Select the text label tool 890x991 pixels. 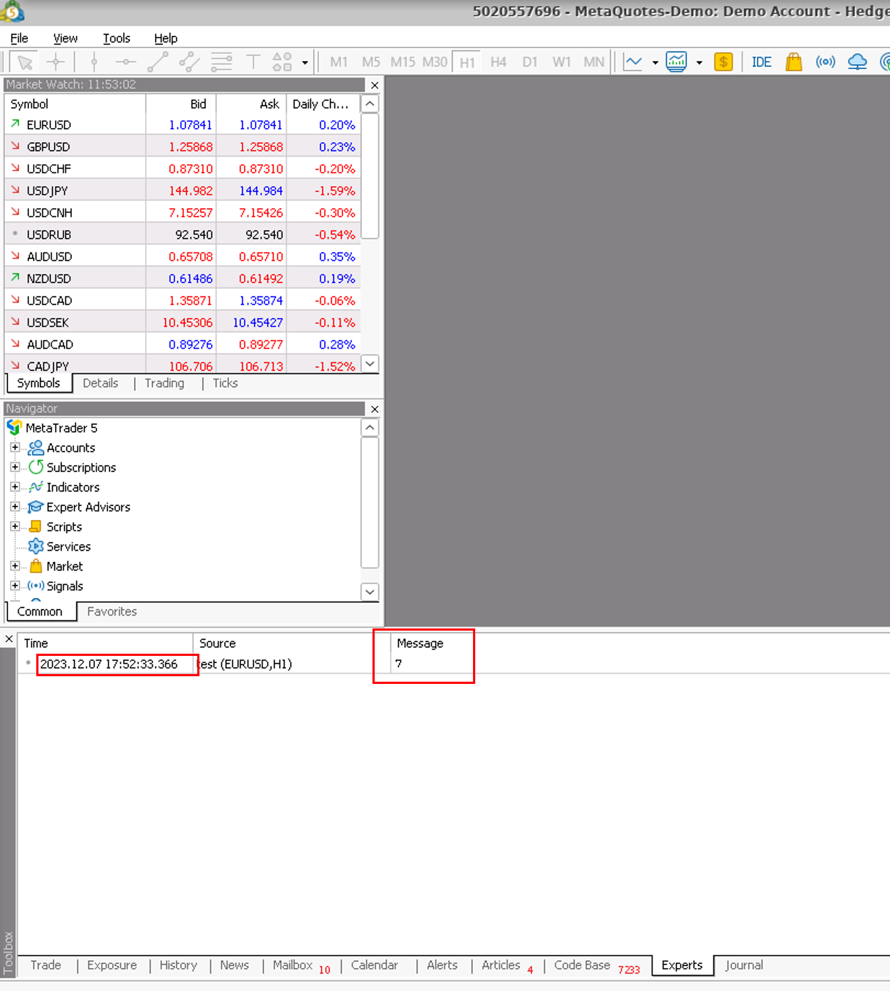click(253, 62)
